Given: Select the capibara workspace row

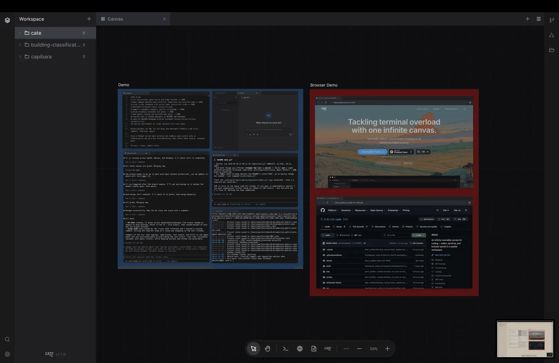Looking at the screenshot, I should coord(55,56).
